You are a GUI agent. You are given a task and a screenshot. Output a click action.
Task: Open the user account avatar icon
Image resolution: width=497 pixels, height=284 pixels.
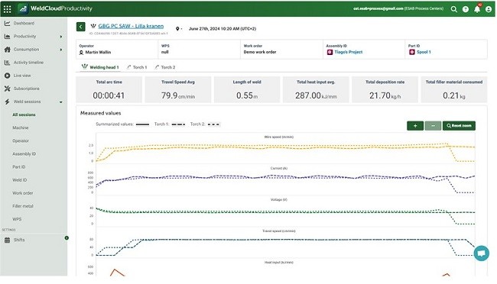(x=489, y=9)
